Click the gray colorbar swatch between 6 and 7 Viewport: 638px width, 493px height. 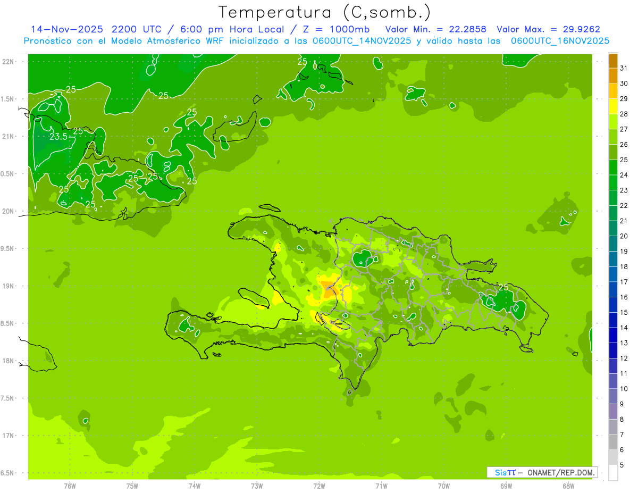tap(613, 442)
